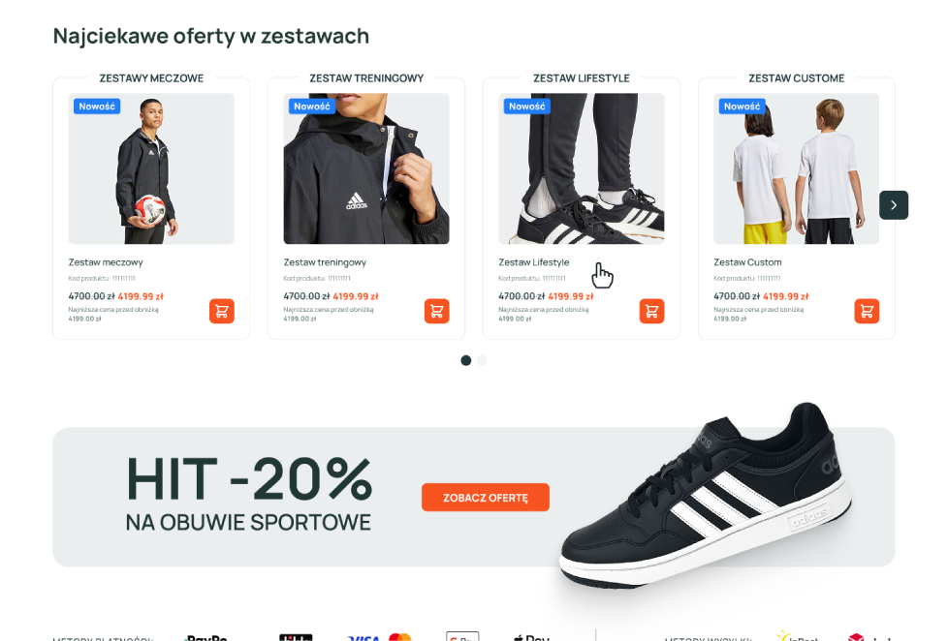This screenshot has height=641, width=948.
Task: Click the Zestaw Lifestyle product title
Action: point(534,262)
